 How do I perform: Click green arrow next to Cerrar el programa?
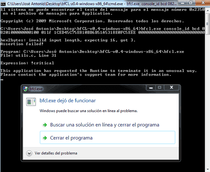click(x=45, y=138)
